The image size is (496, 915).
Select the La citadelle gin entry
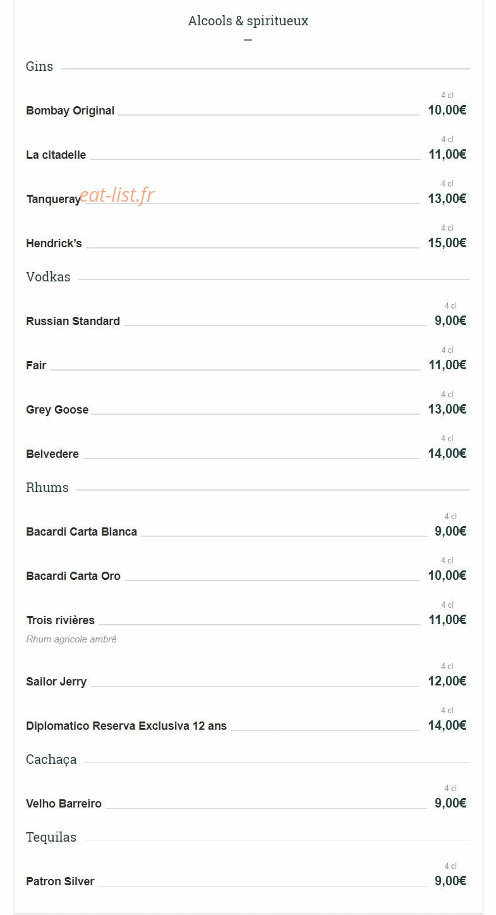[x=56, y=155]
